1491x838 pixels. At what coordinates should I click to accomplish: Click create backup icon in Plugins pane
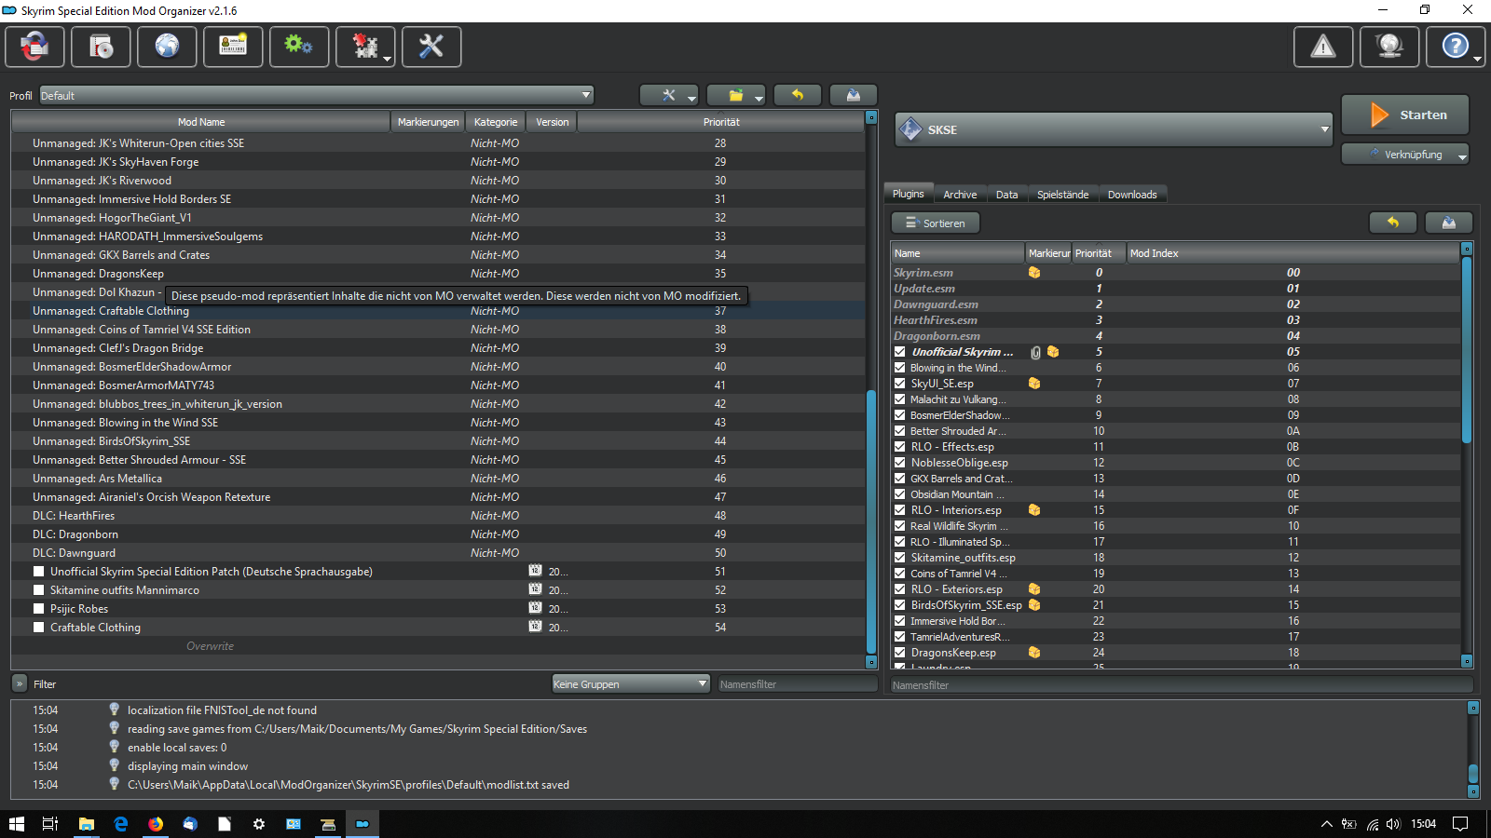tap(1448, 223)
